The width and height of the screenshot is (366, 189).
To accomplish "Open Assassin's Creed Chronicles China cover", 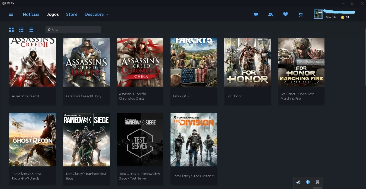I will [140, 62].
